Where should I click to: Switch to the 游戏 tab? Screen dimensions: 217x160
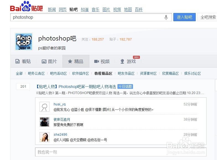[128, 61]
